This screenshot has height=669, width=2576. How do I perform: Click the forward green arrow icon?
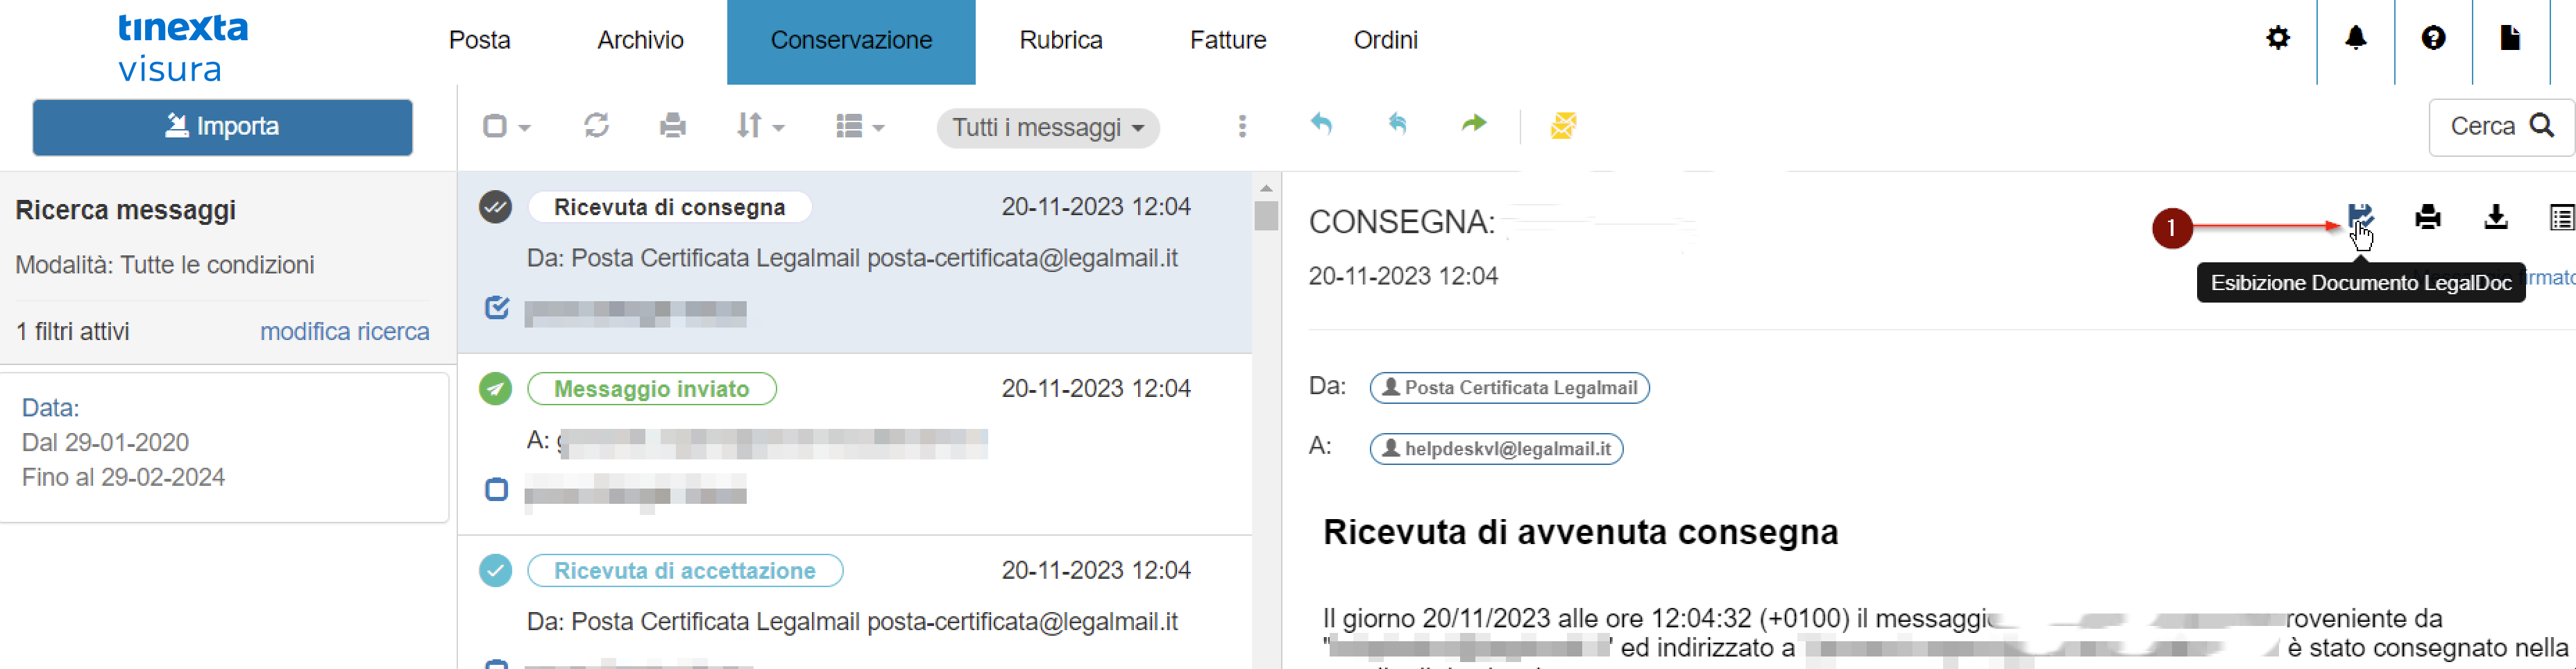point(1474,124)
